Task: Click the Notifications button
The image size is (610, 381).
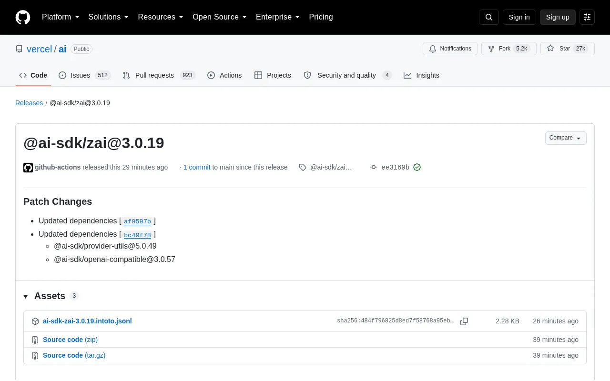Action: (x=450, y=49)
